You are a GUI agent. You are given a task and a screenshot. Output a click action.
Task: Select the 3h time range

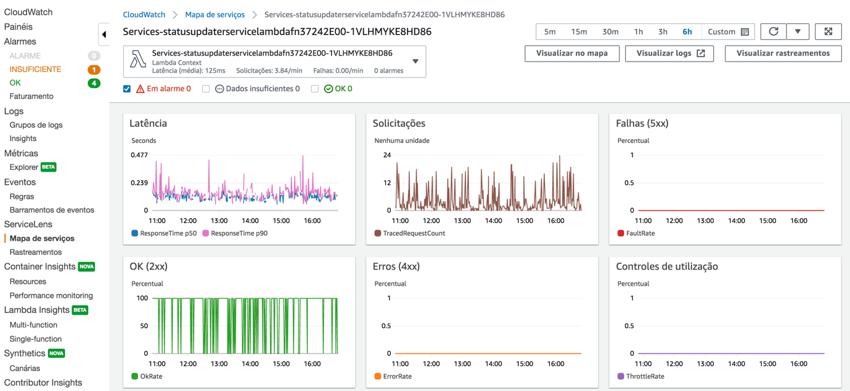[663, 31]
